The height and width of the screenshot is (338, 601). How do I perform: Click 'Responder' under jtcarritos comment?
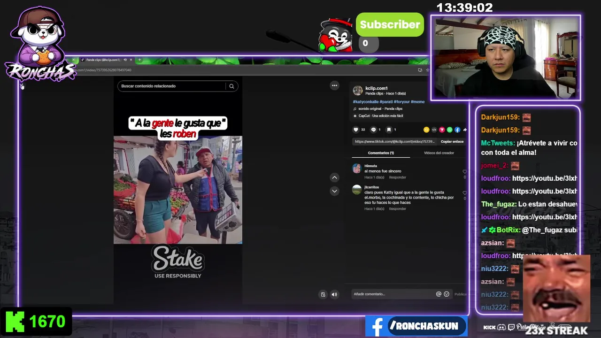click(397, 209)
